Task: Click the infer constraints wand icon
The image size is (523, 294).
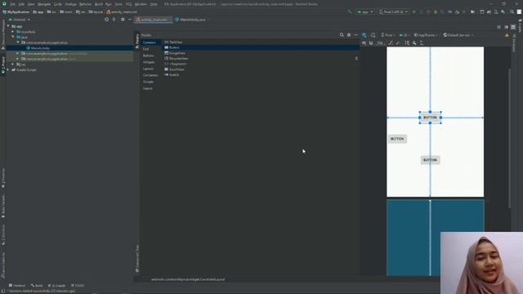Action: click(x=398, y=43)
